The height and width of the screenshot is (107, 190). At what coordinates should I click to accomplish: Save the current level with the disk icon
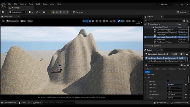[3, 12]
